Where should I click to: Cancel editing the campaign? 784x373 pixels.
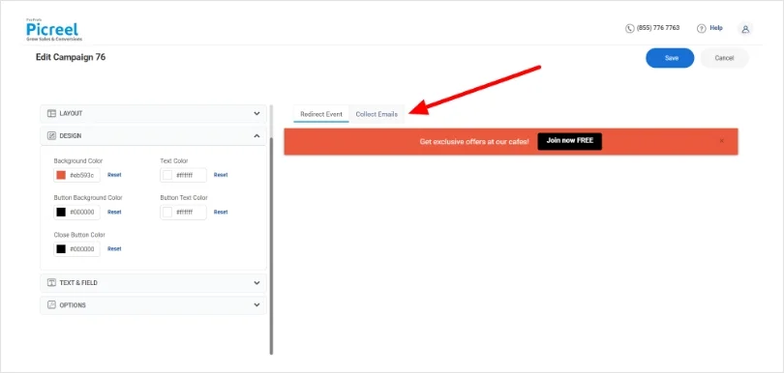pyautogui.click(x=724, y=58)
